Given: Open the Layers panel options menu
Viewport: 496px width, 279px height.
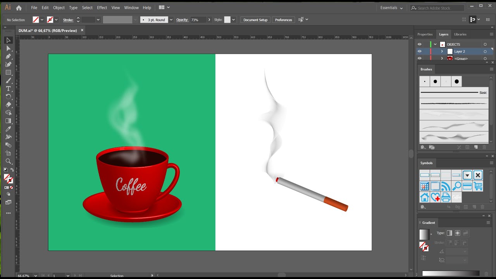Looking at the screenshot, I should 491,34.
